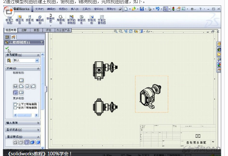Collapse the 显示样式(S) section
Image resolution: width=228 pixels, height=156 pixels.
point(38,137)
